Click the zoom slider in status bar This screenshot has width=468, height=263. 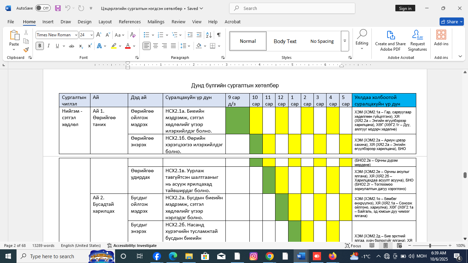pos(430,246)
